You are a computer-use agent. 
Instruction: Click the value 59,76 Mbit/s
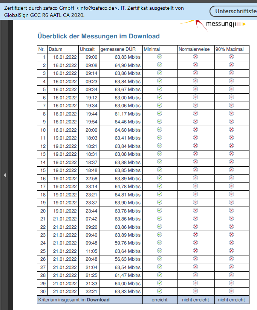(127, 243)
